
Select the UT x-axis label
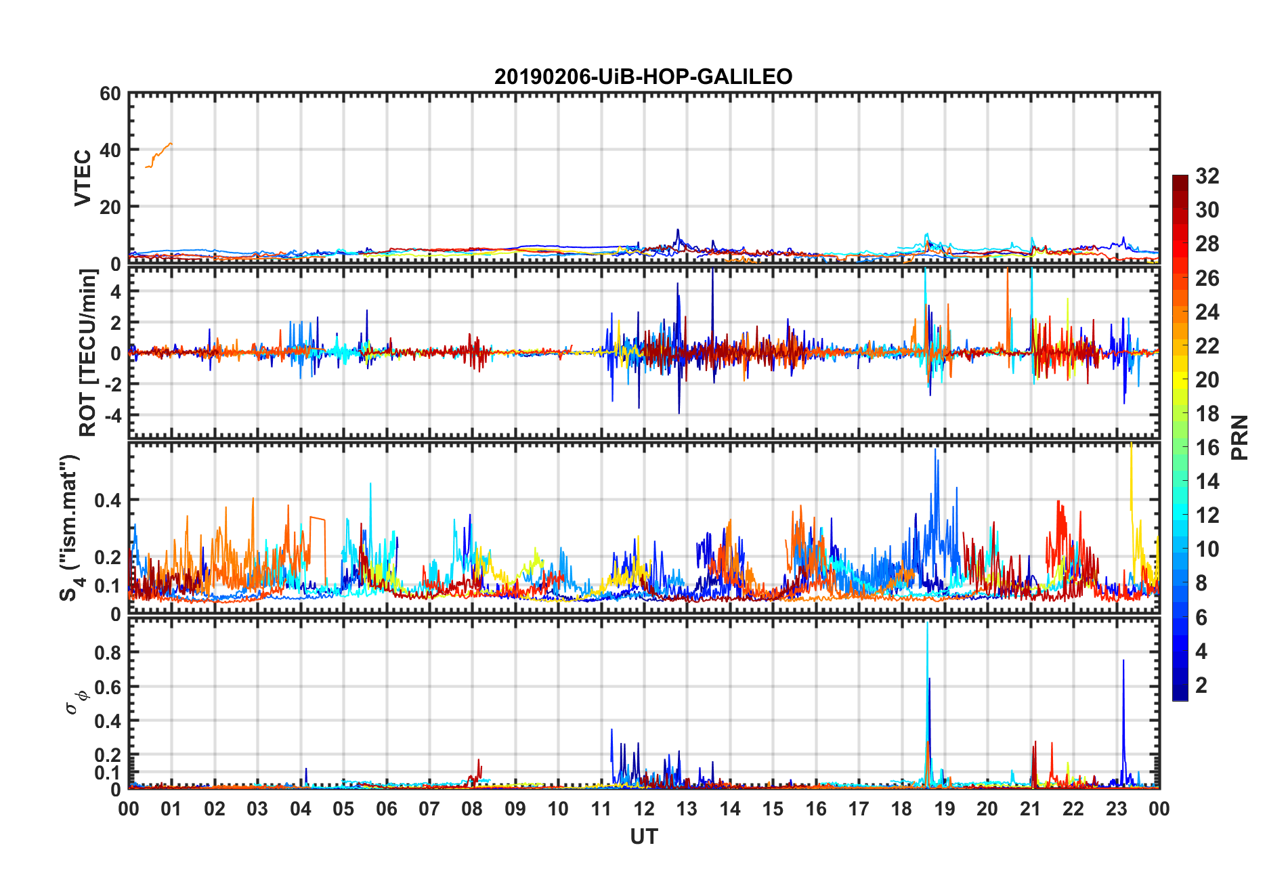click(x=643, y=837)
